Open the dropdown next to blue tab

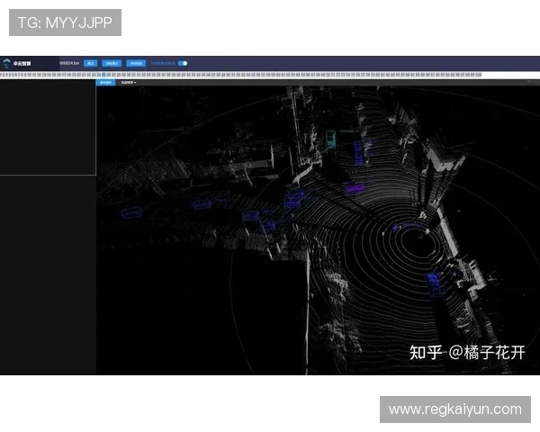click(128, 82)
